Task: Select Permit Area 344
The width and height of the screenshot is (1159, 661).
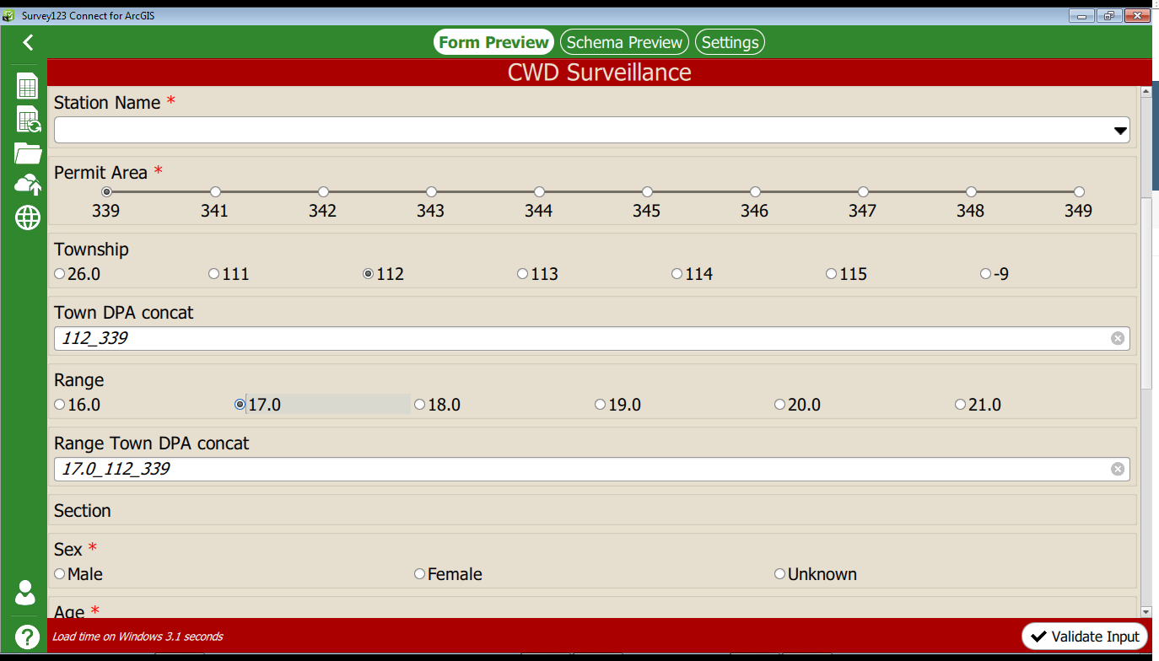Action: coord(539,192)
